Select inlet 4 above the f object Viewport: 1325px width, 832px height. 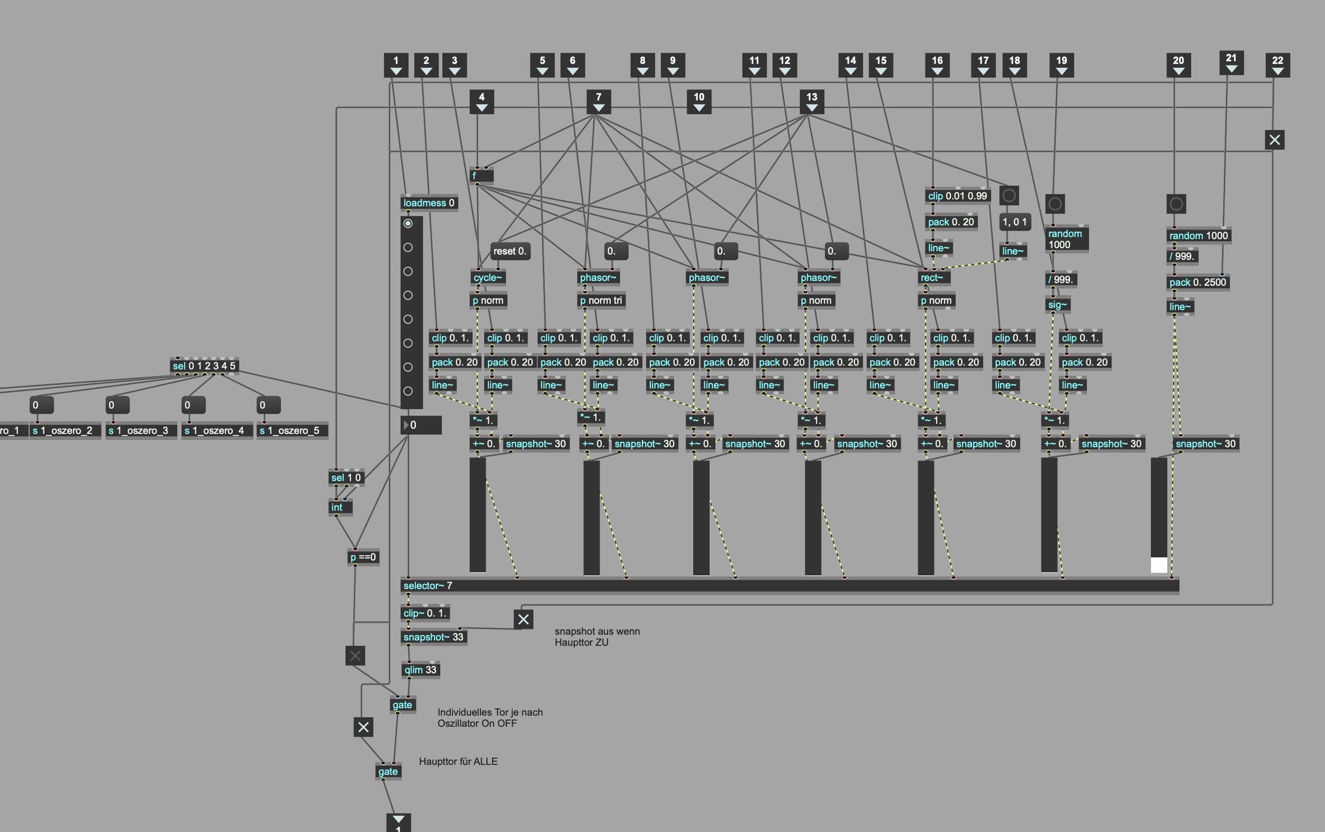click(481, 102)
